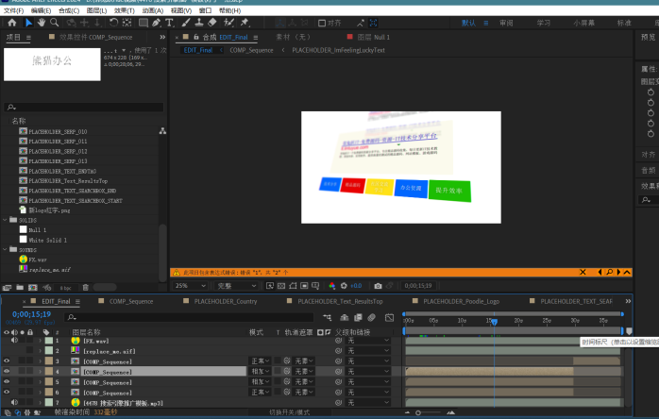Select the Hand tool
Viewport: 659px width, 419px height.
click(42, 23)
